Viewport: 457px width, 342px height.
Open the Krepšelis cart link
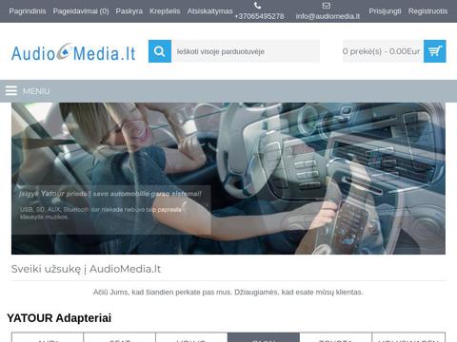(165, 11)
